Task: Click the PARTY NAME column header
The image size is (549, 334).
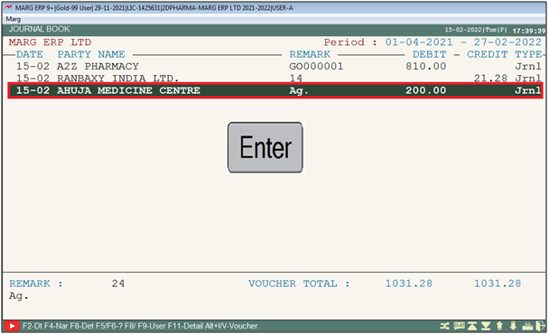Action: [x=91, y=55]
